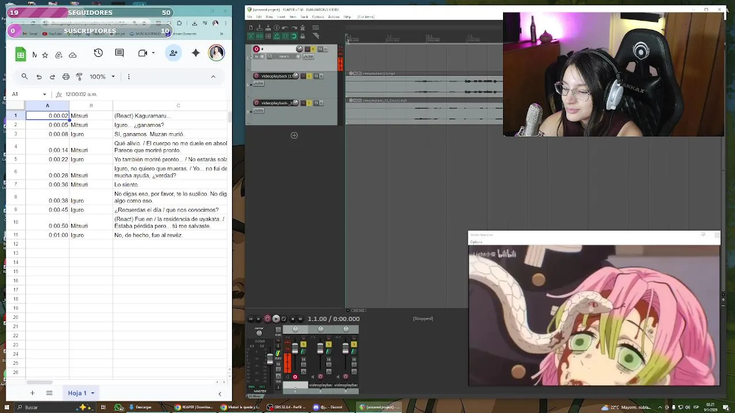Toggle ripple editing in REAPER toolbar
Screen dimensions: 735x413
268,36
